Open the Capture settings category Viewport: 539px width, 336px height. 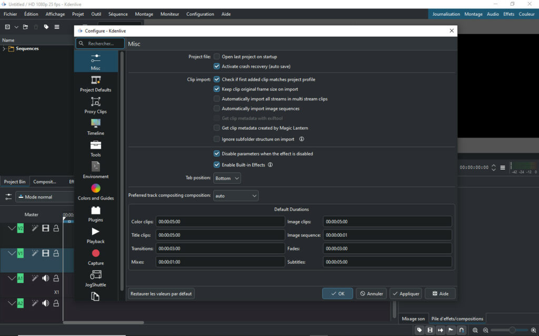pos(96,257)
